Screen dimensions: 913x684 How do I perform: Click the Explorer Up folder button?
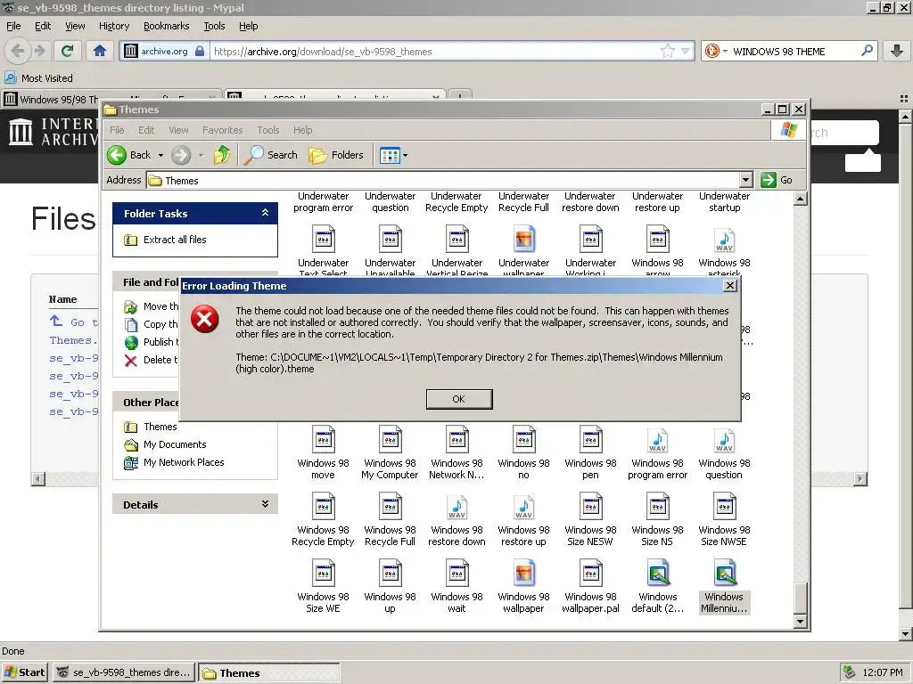[x=222, y=155]
